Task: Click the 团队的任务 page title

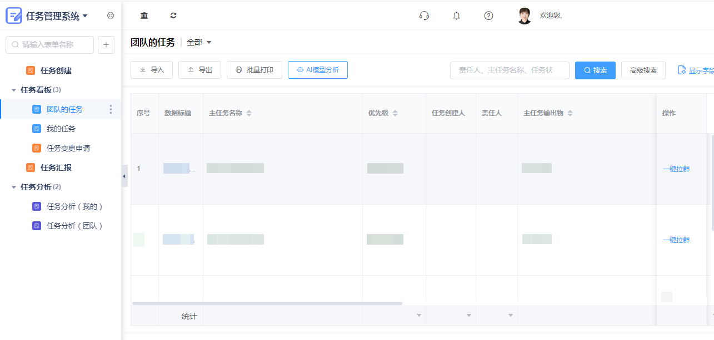Action: tap(153, 42)
